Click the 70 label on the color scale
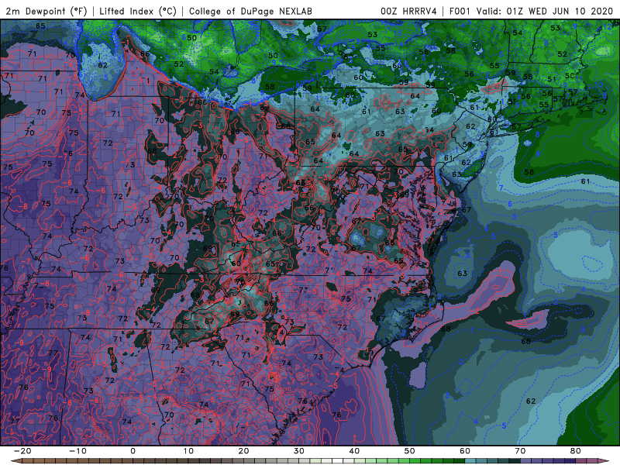 pyautogui.click(x=520, y=451)
